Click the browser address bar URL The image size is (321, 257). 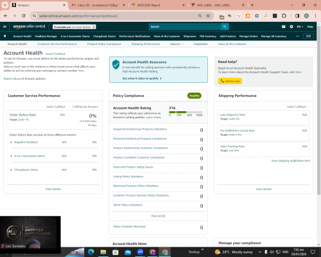(78, 16)
